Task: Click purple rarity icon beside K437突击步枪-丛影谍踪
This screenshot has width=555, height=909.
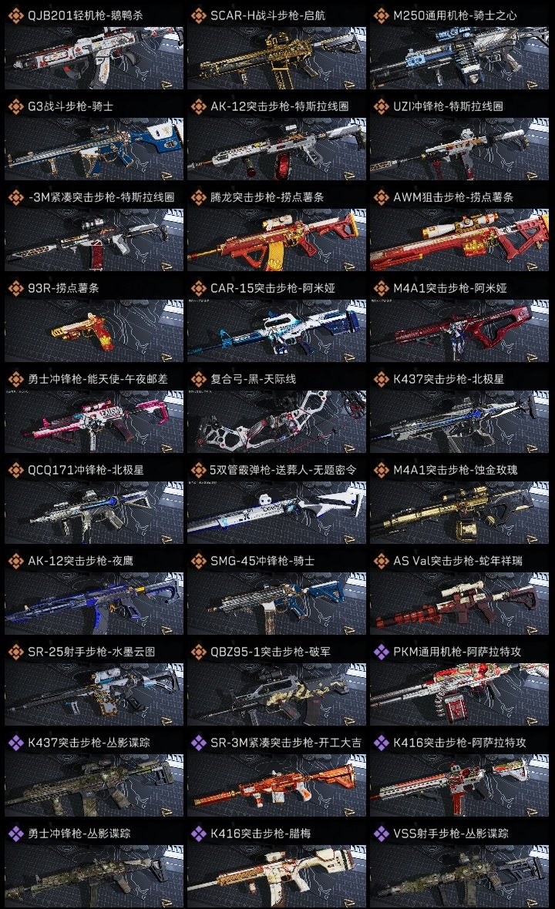Action: (15, 743)
